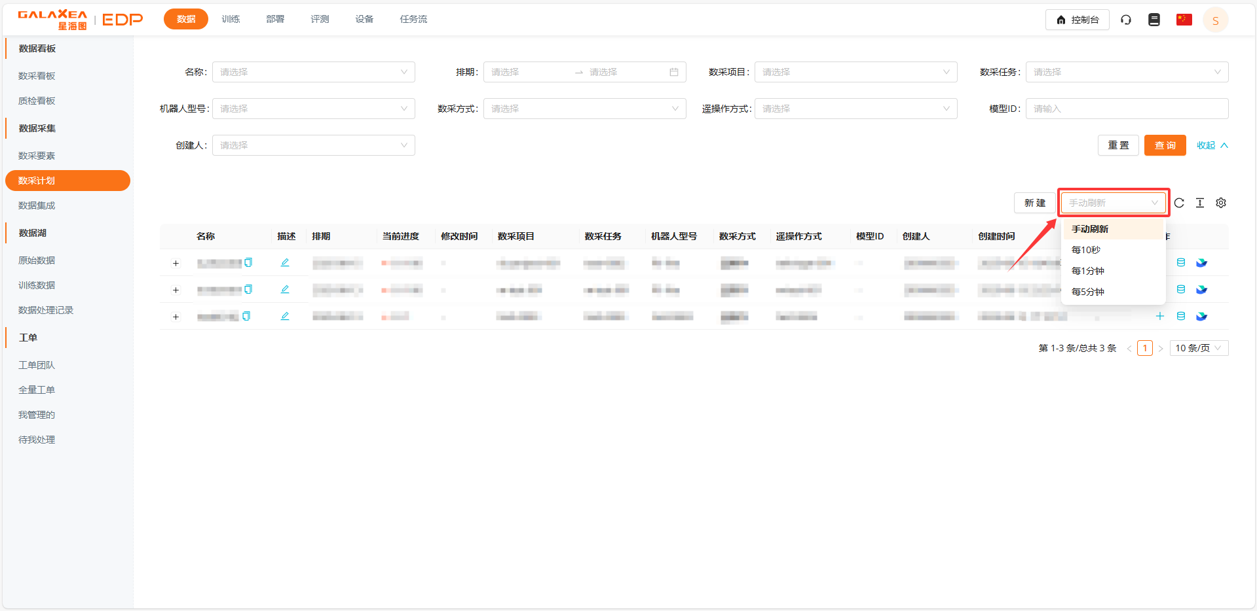Open the 控制台 console button
Image resolution: width=1257 pixels, height=611 pixels.
click(1078, 20)
